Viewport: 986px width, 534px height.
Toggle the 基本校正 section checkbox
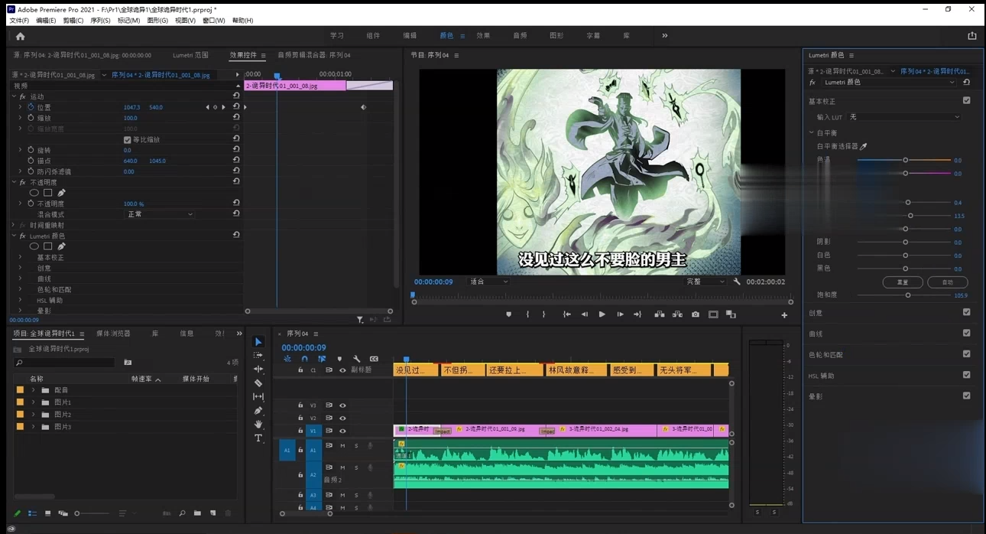click(966, 101)
